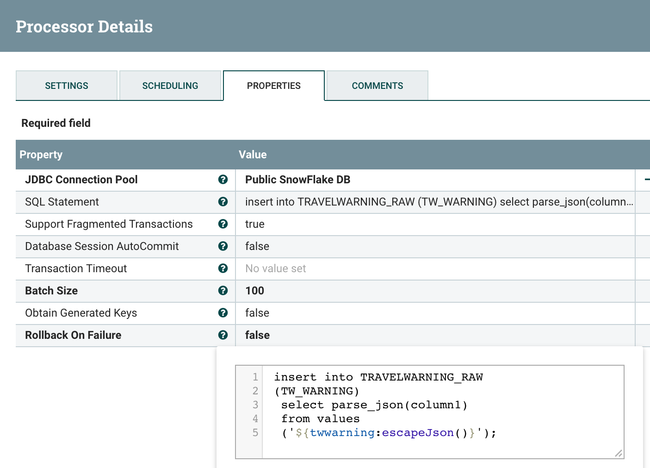
Task: Click the Value column header
Action: tap(253, 155)
